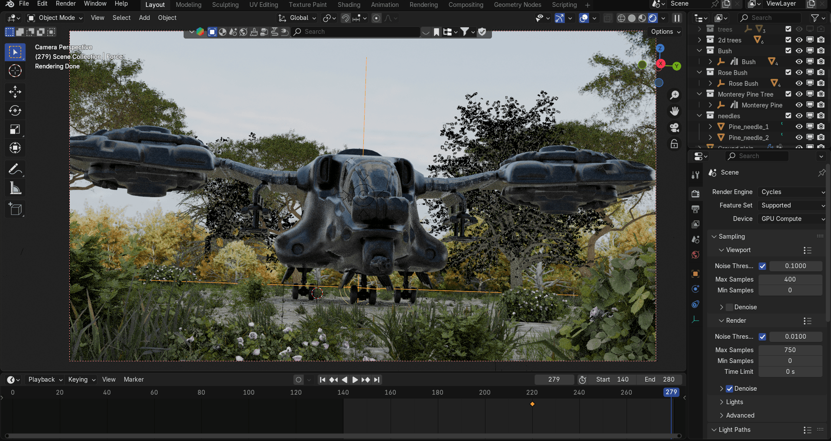Toggle viewport visibility of Monterey Pine object
This screenshot has height=441, width=831.
[x=799, y=105]
